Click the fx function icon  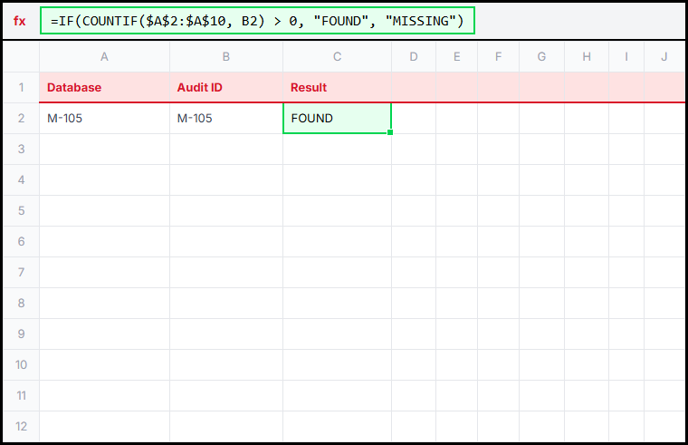20,21
